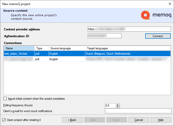Click the Connect button
The width and height of the screenshot is (174, 126).
158,36
